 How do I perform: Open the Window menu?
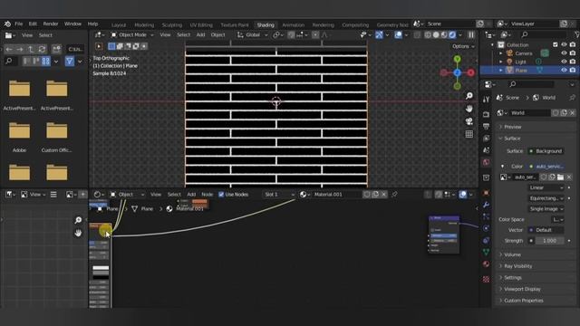tap(72, 24)
